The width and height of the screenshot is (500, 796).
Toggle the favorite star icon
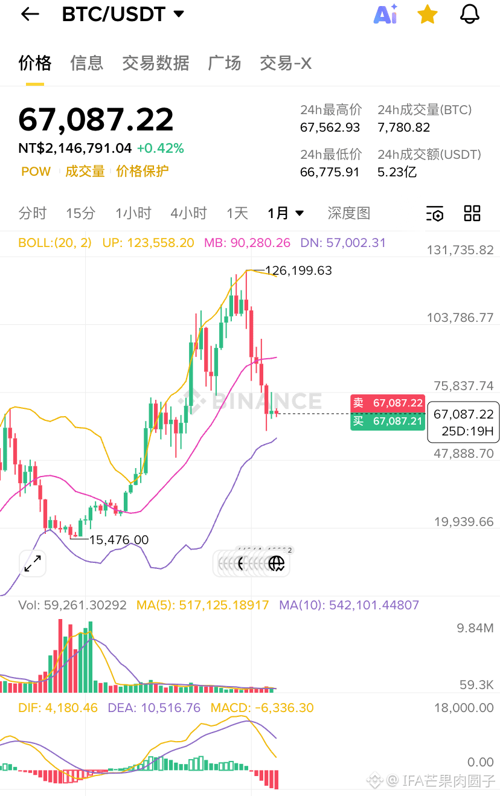pos(428,14)
